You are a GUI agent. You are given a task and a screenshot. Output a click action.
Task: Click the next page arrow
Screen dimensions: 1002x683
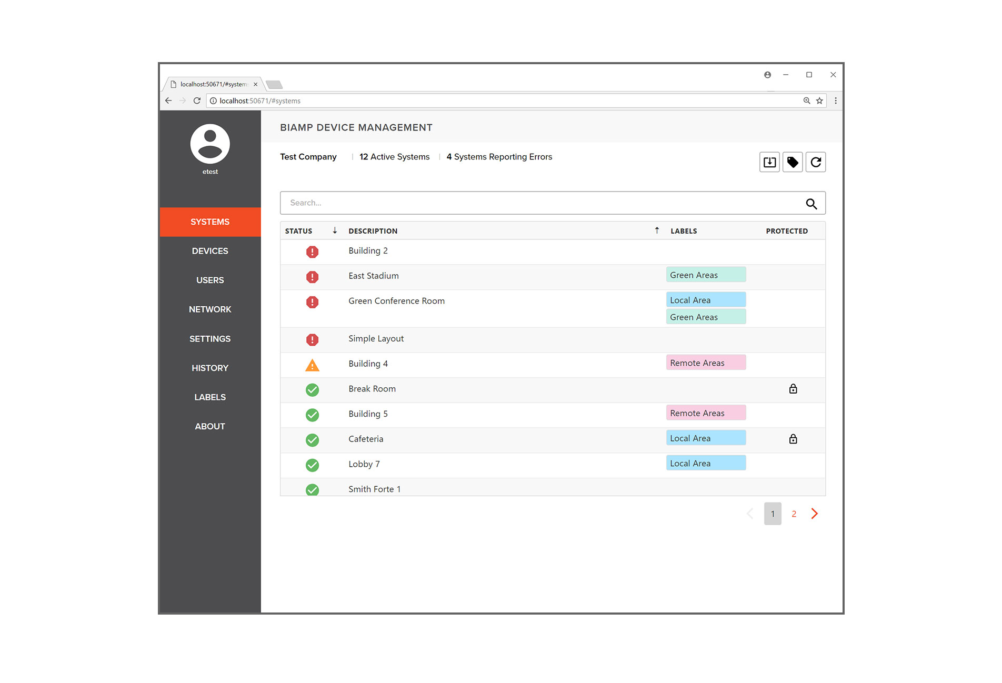tap(815, 514)
